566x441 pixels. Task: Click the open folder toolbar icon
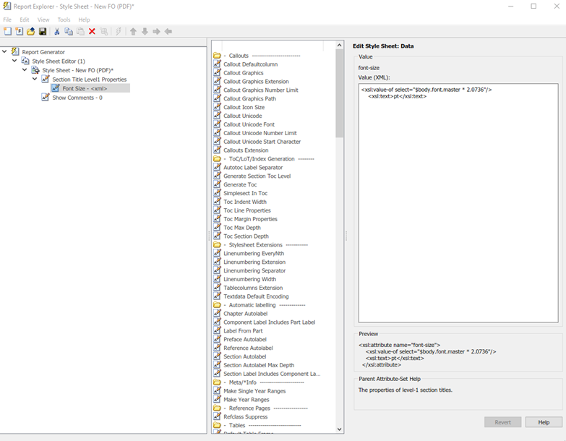point(30,32)
